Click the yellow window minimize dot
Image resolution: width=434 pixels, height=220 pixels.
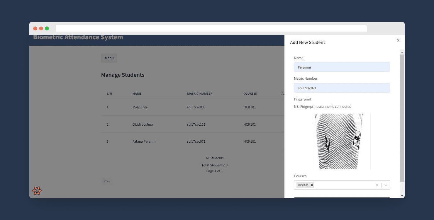(41, 28)
